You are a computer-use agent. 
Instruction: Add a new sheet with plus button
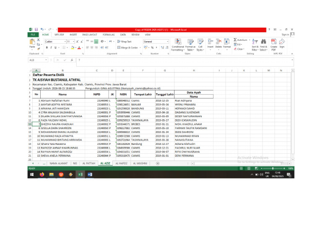(x=158, y=163)
